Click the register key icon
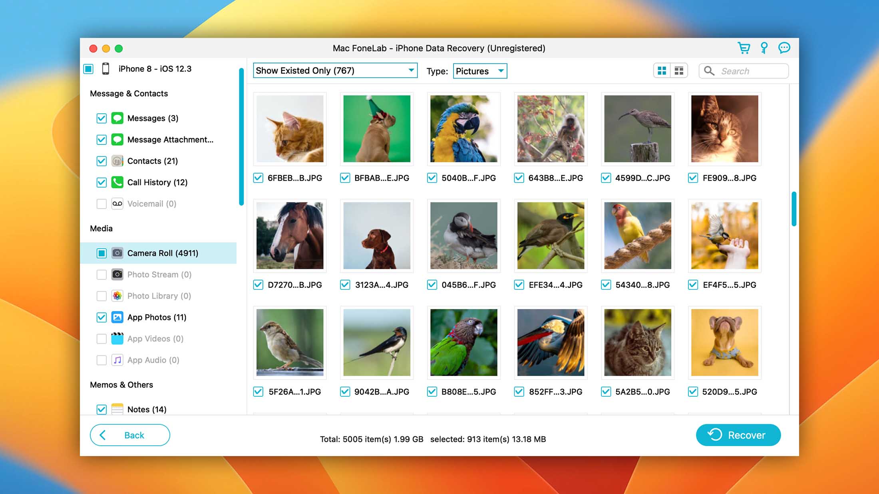The width and height of the screenshot is (879, 494). 764,48
